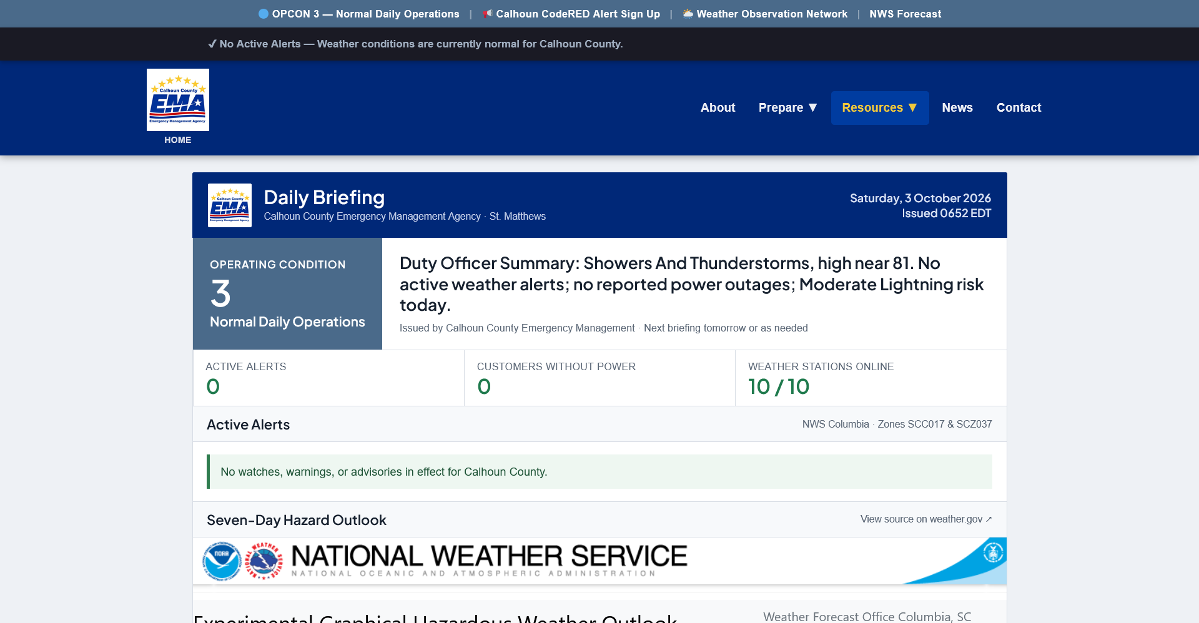Click the blue OPCON status dot
The width and height of the screenshot is (1199, 623).
click(x=264, y=14)
